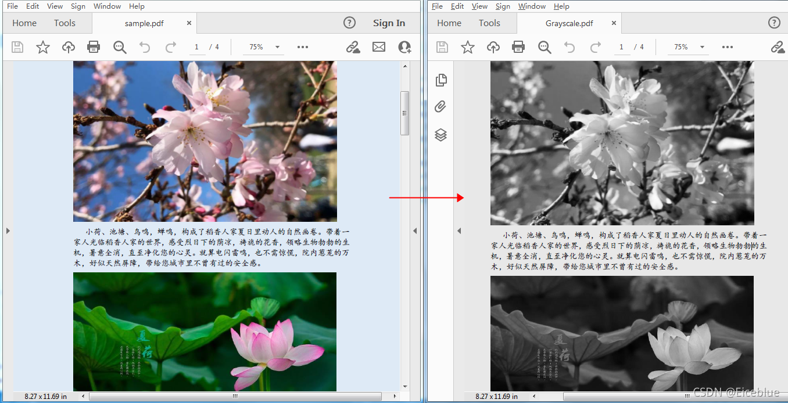Color cherry blossom image in sample.pdf

tap(205, 141)
